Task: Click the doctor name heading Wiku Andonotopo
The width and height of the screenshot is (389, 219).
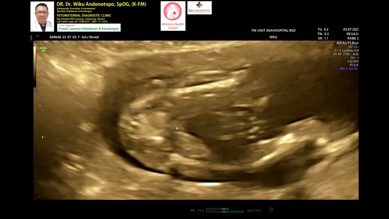Action: pos(102,4)
